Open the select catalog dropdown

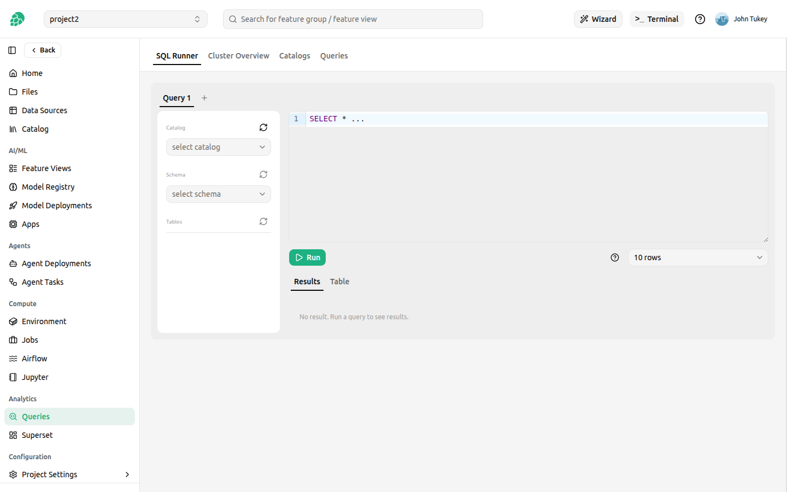[x=219, y=147]
